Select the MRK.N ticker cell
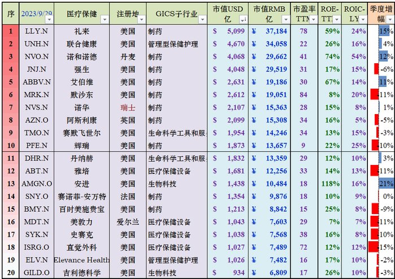 [37, 95]
